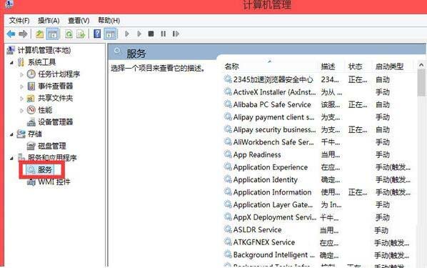Open the 文件(F) menu

click(x=19, y=21)
